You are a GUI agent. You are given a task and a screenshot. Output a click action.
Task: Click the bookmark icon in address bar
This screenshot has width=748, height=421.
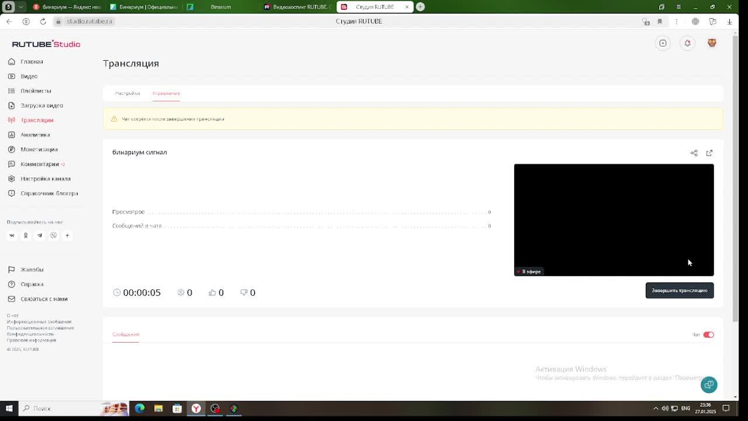[x=660, y=22]
